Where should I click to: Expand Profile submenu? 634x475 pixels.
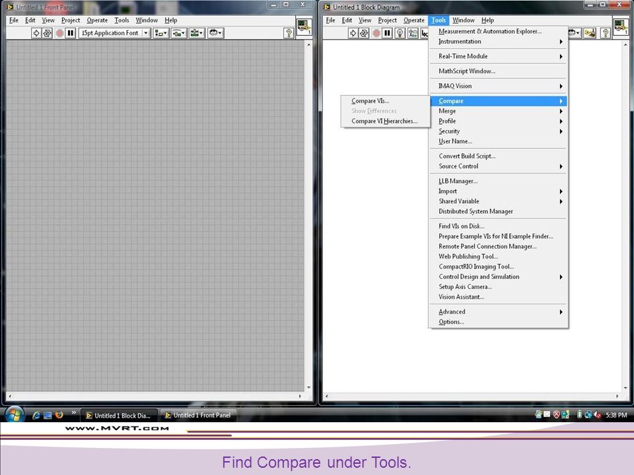click(498, 121)
